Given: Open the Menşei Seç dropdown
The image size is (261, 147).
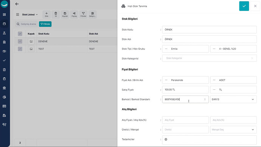Looking at the screenshot, I should pos(233,130).
